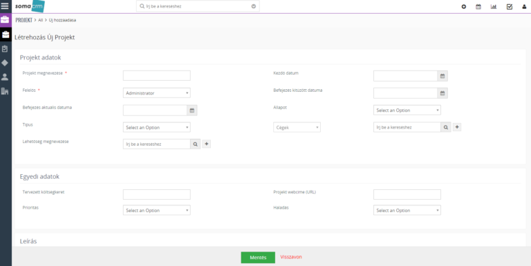Click the Tervezett költségkeret label
This screenshot has width=531, height=266.
point(44,192)
